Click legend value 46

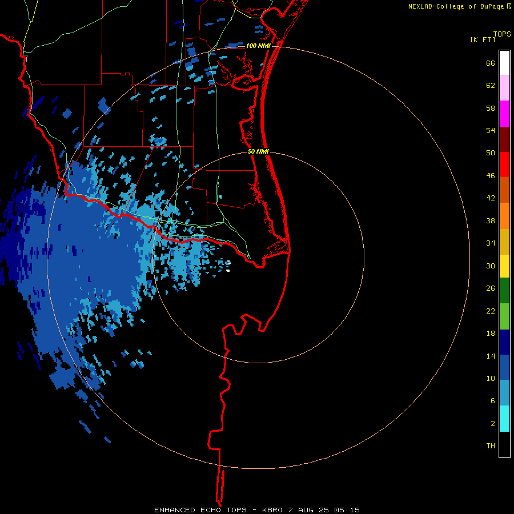coord(491,176)
